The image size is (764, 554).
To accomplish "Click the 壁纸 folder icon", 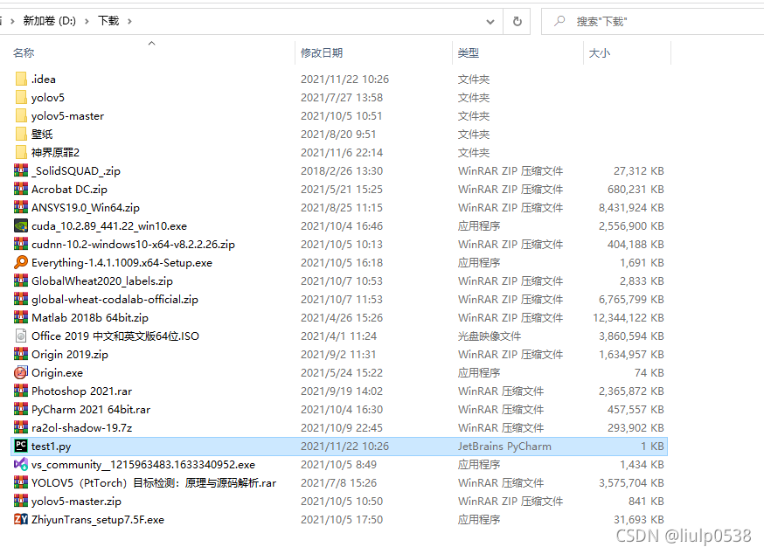I will [21, 134].
